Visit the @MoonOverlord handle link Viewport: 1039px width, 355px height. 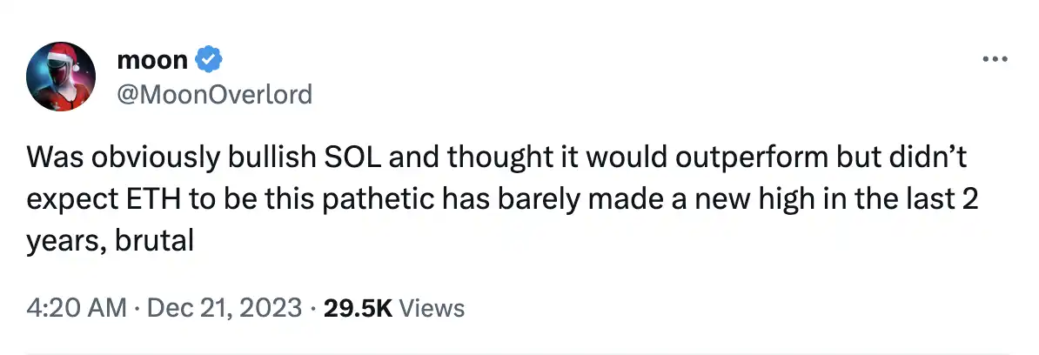pos(213,93)
